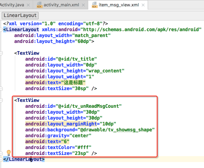
Task: Click the gravity="center" attribute
Action: [58, 136]
